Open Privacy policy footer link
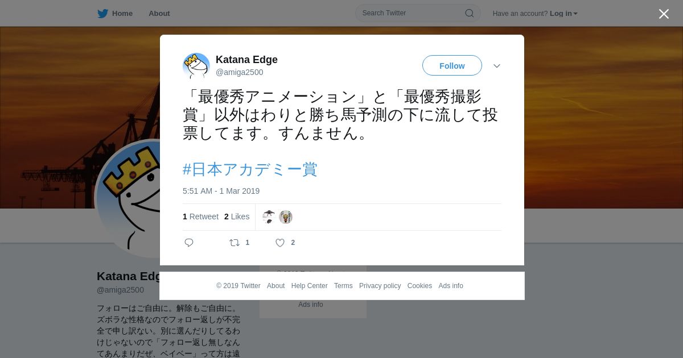Image resolution: width=683 pixels, height=358 pixels. tap(380, 286)
